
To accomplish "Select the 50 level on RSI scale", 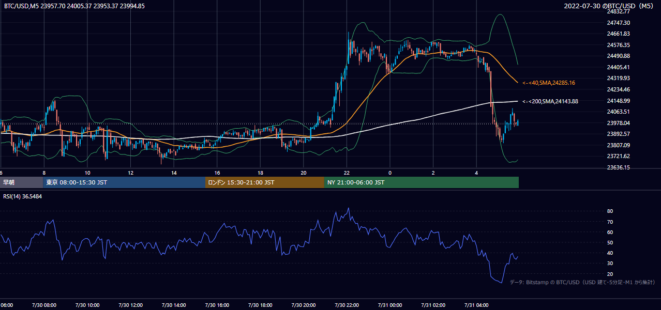I will point(610,242).
